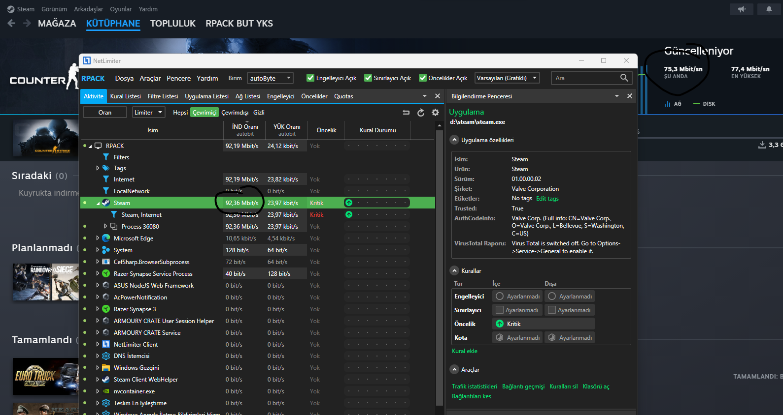Toggle the Engelleyici Açık checkbox
The width and height of the screenshot is (783, 415).
310,78
